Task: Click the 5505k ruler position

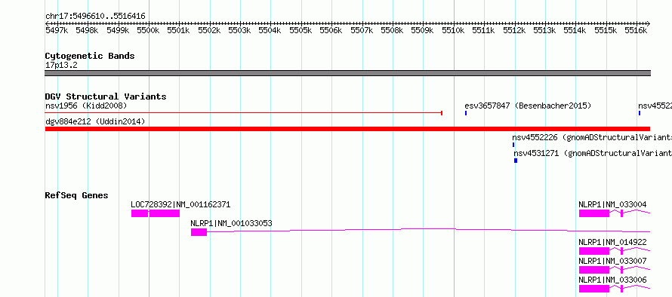Action: click(x=301, y=30)
